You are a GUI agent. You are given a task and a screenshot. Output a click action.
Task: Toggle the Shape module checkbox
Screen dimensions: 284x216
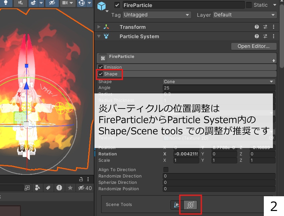coord(100,74)
